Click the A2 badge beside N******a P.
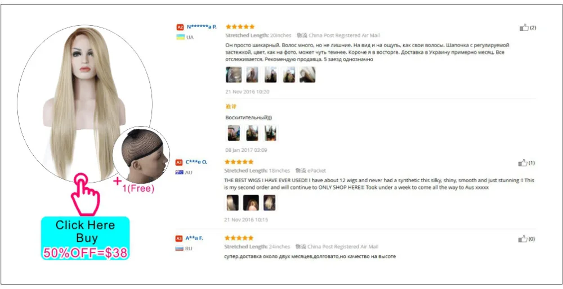 [180, 27]
